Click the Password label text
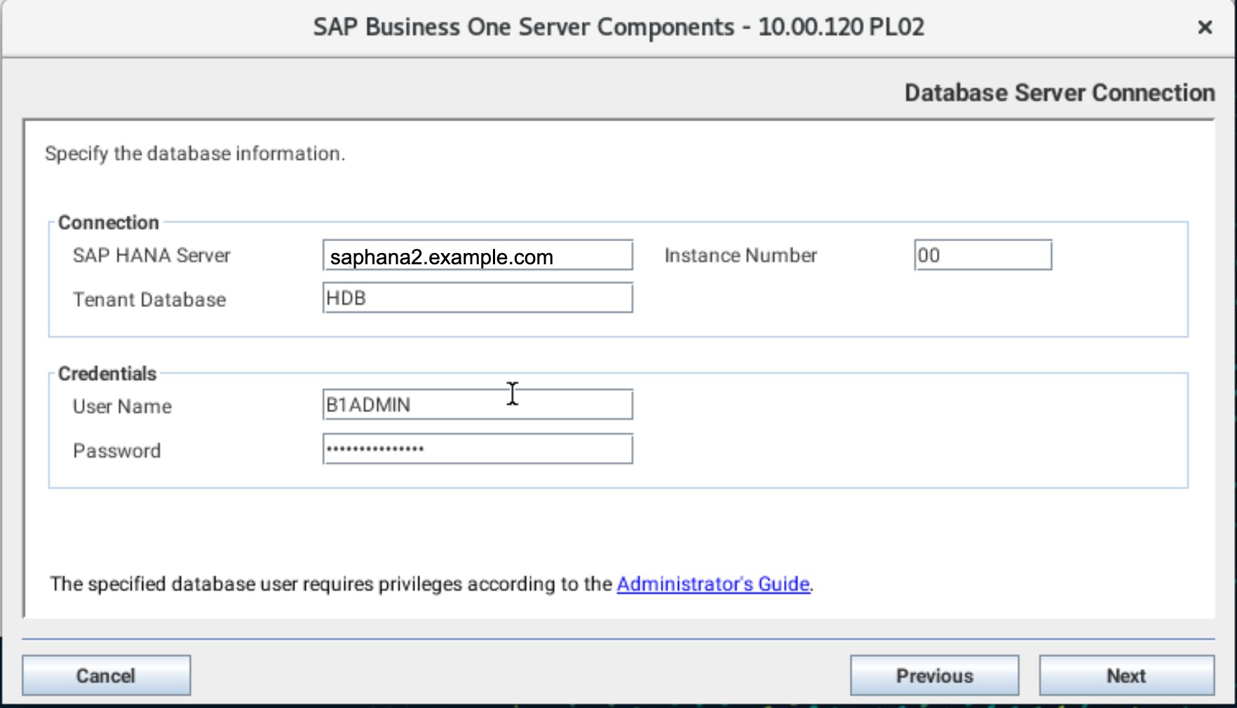 point(117,451)
